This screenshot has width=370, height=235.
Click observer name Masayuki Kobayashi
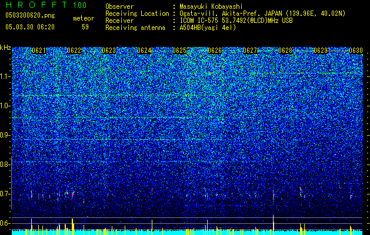[211, 6]
